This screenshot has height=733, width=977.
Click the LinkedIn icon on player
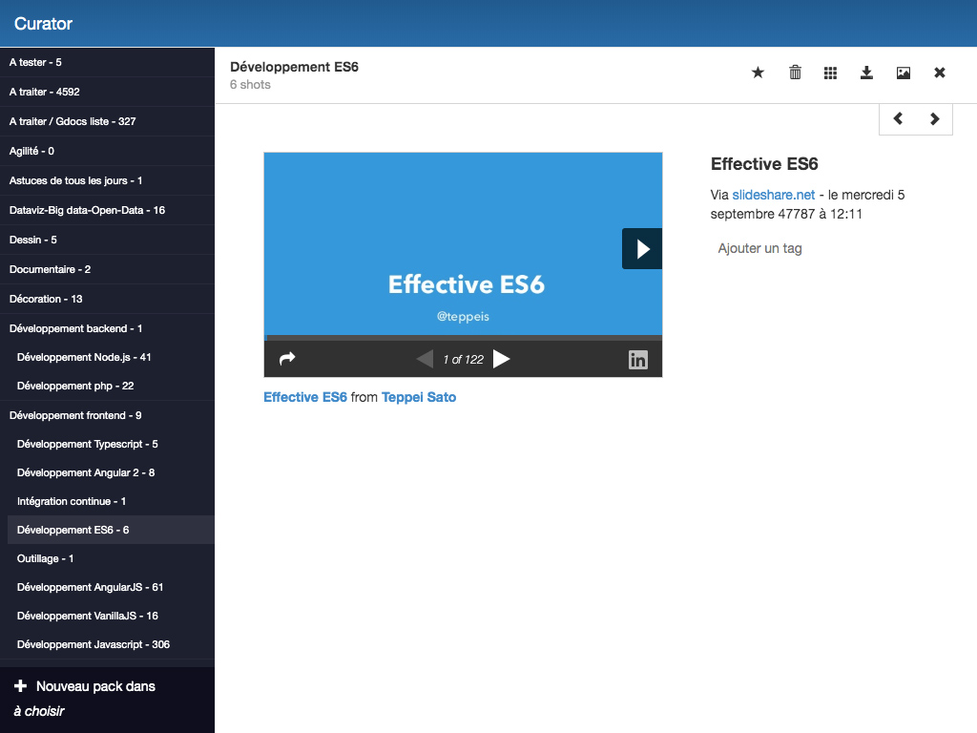(637, 360)
